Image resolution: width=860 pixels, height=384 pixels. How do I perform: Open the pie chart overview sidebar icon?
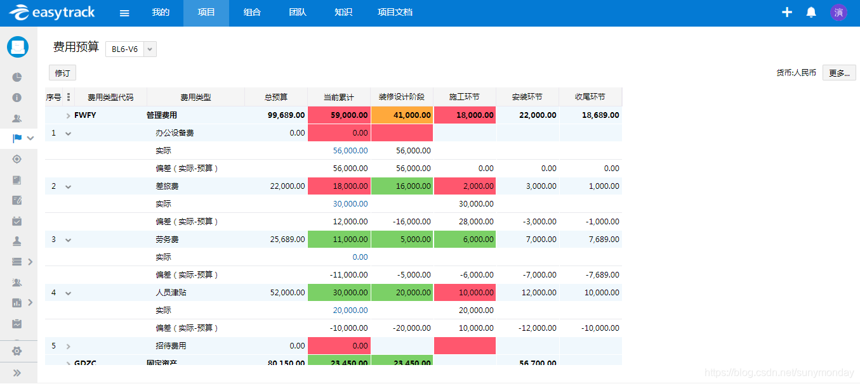[x=17, y=77]
